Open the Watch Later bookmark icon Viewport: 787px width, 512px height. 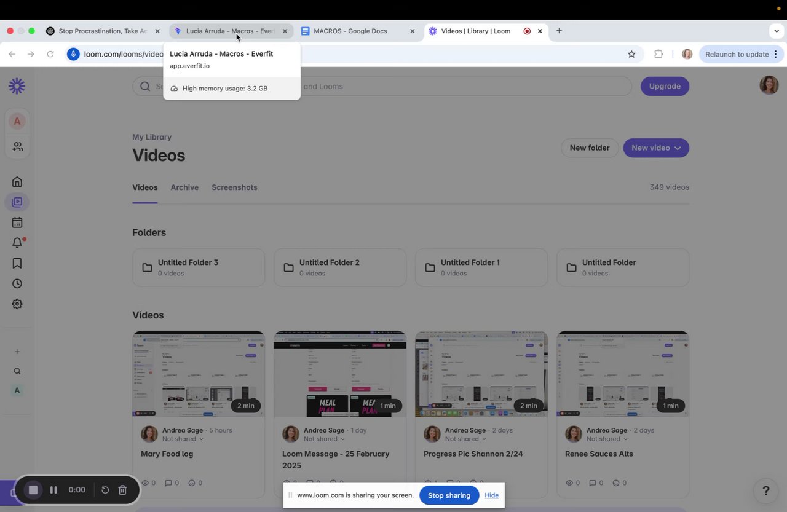17,263
